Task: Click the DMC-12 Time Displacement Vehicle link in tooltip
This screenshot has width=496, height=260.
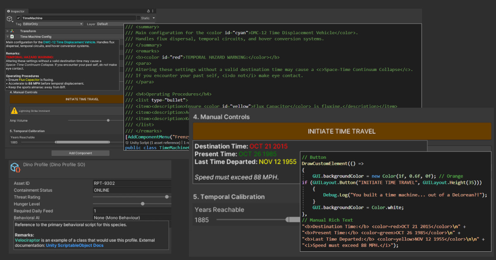Action: (x=69, y=42)
